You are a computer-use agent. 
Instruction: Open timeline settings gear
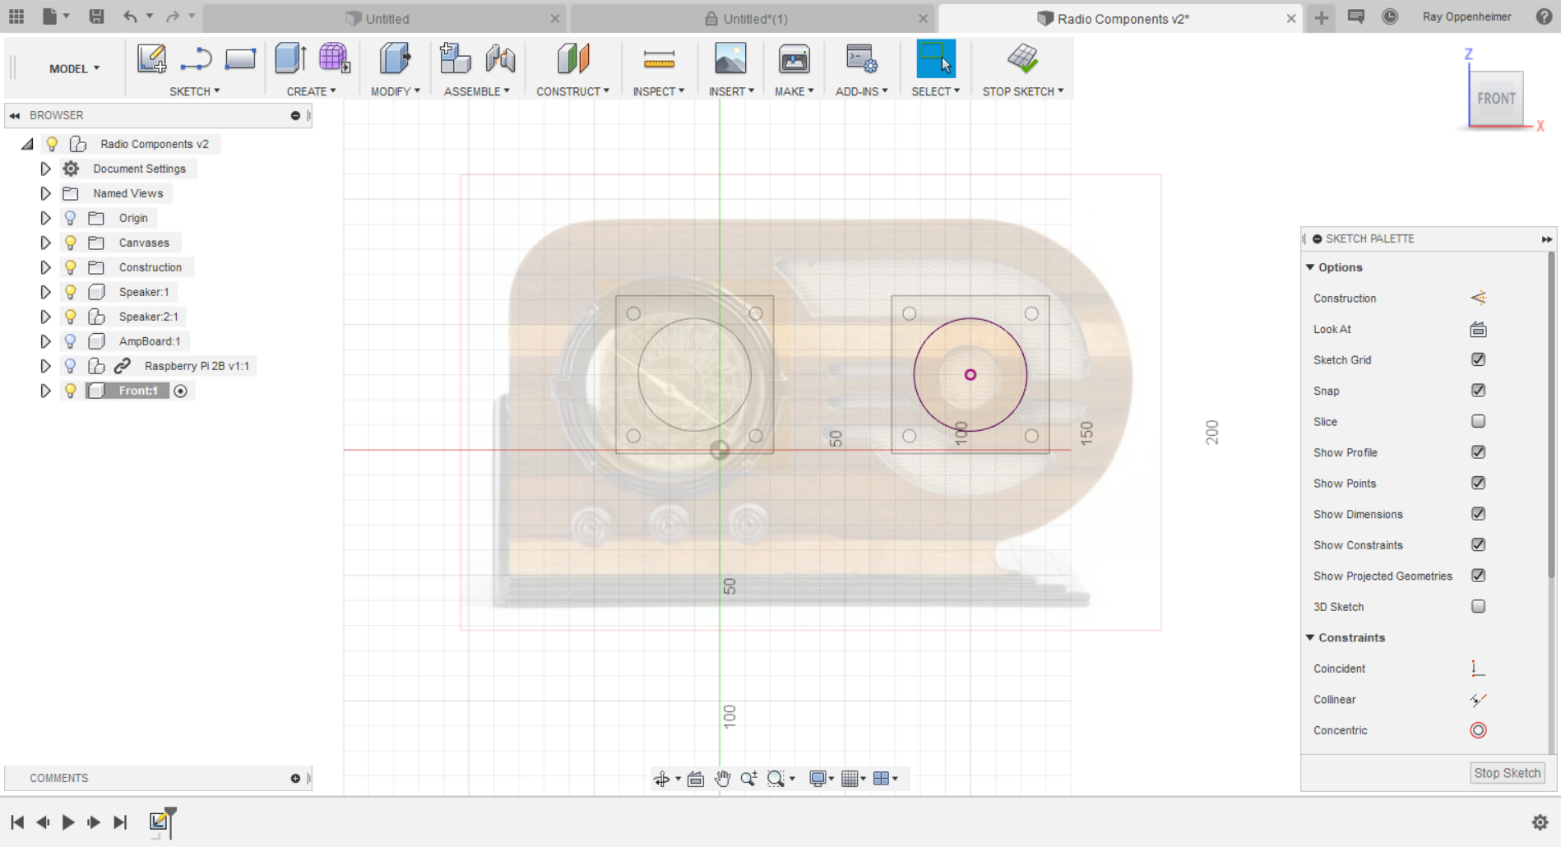[x=1540, y=822]
